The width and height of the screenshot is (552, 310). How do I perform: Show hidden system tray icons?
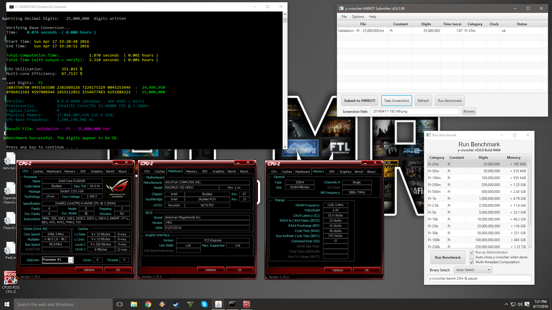point(506,304)
